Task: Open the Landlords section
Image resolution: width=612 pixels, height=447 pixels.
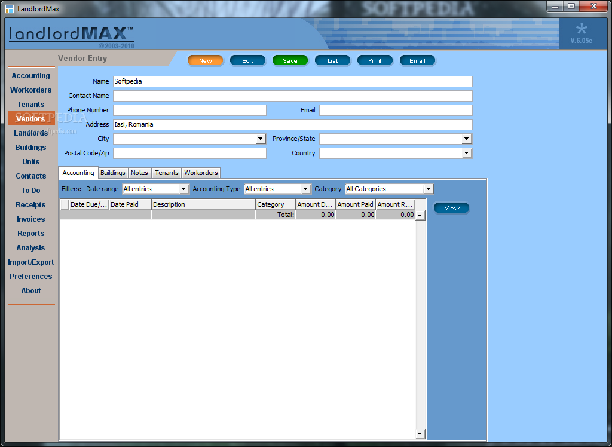Action: coord(31,133)
